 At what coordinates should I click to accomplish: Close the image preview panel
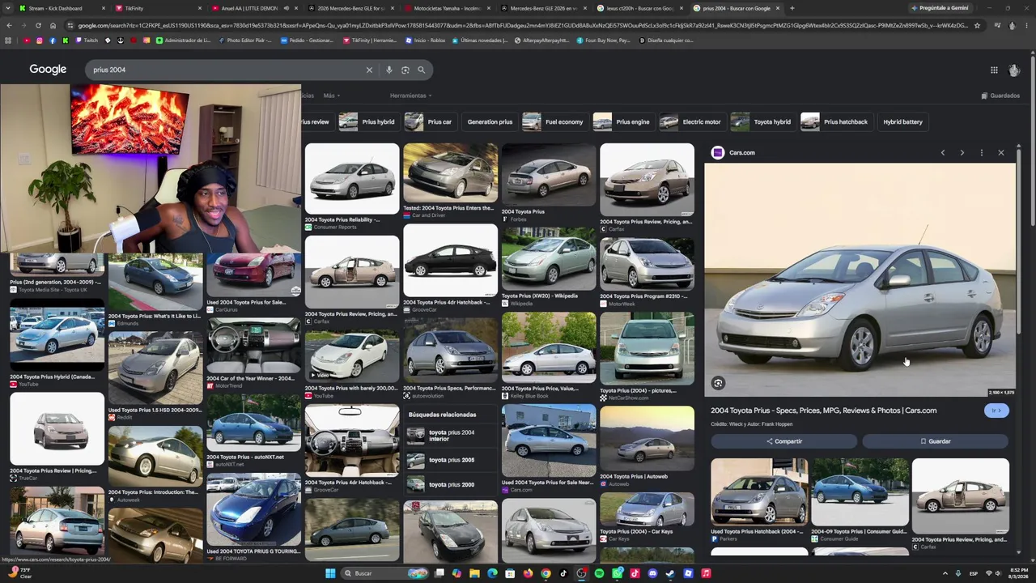[1000, 152]
